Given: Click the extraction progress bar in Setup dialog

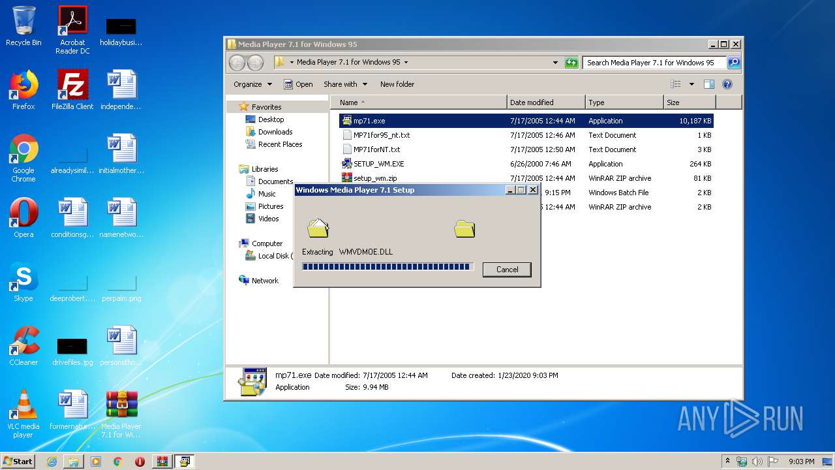Looking at the screenshot, I should (x=387, y=266).
